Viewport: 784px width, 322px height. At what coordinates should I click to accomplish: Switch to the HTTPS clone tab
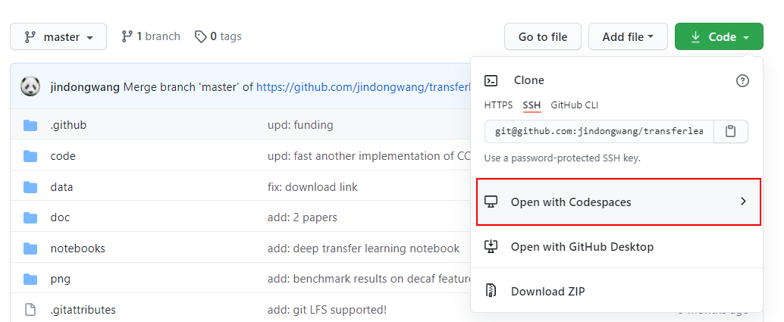click(498, 105)
